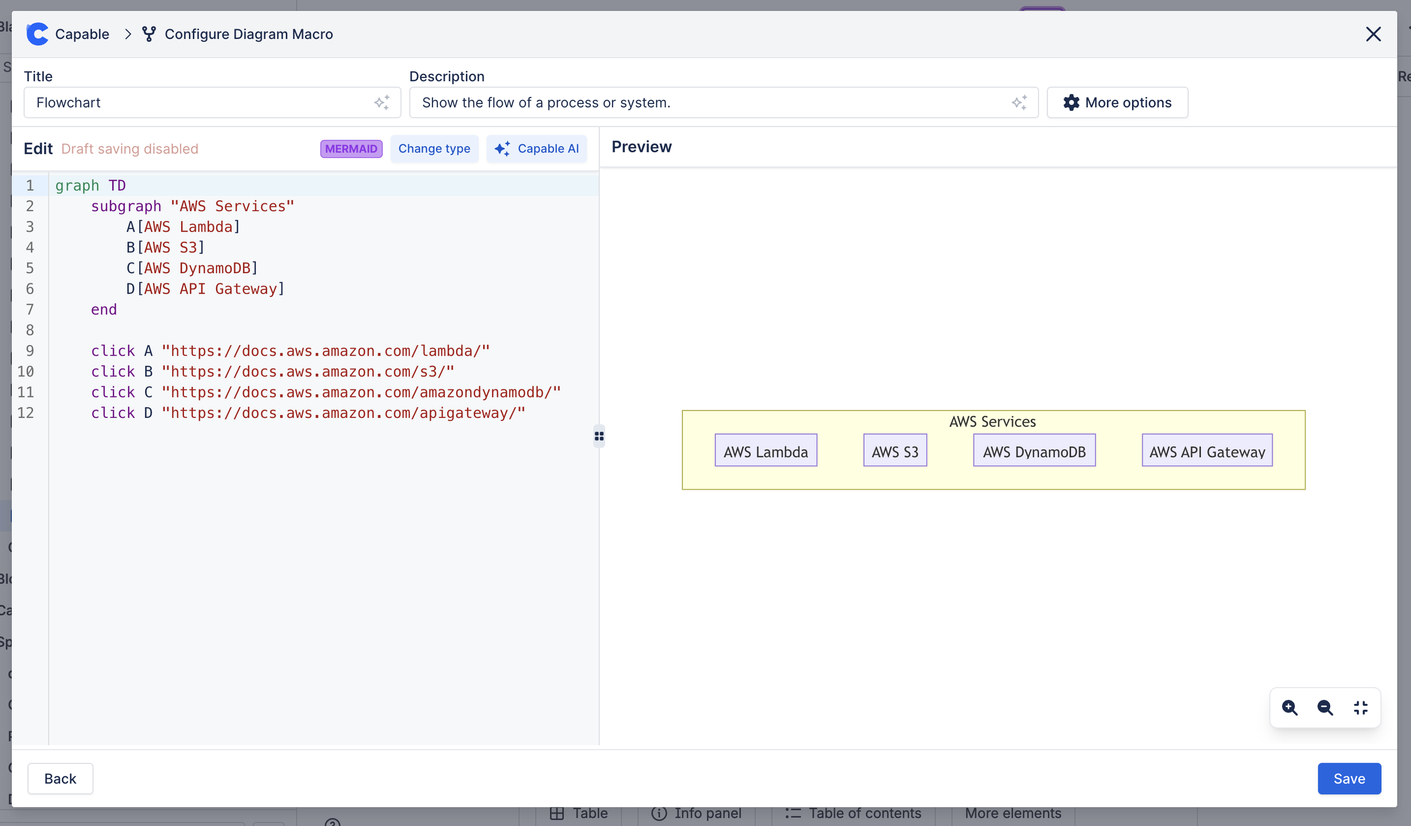
Task: Click the pane resize drag handle
Action: [599, 436]
